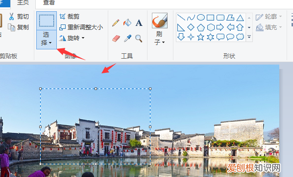The height and width of the screenshot is (177, 293).
Task: Select the Oval shape
Action: tap(201, 18)
